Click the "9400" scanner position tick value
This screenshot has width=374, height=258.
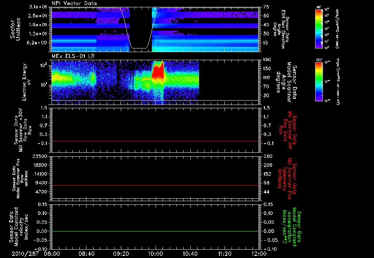point(41,183)
